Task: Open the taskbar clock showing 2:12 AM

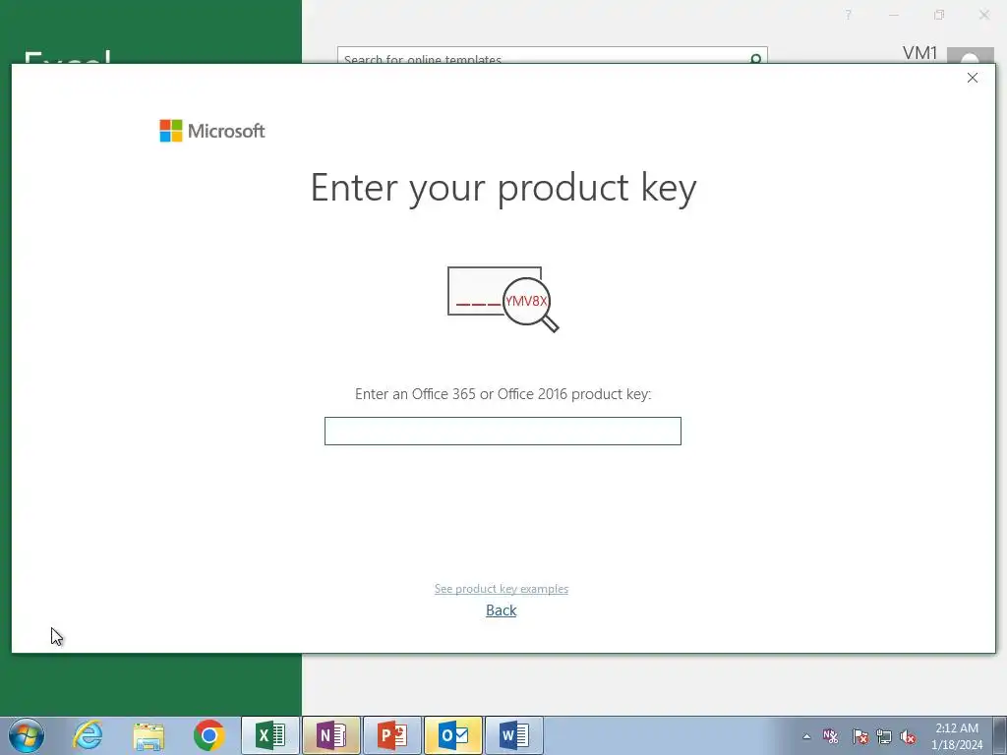Action: tap(957, 736)
